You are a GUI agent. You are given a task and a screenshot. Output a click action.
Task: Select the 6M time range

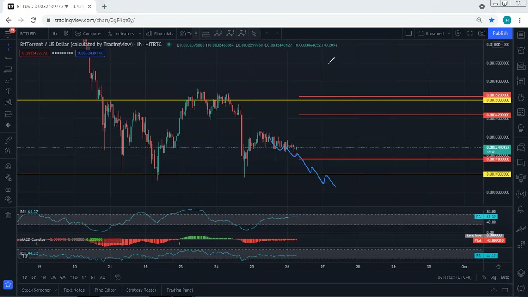[63, 277]
